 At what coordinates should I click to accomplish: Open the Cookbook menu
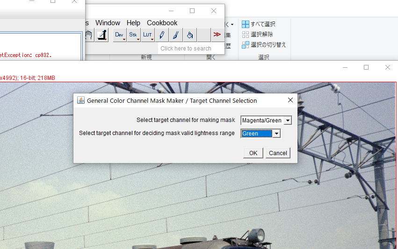pyautogui.click(x=162, y=23)
